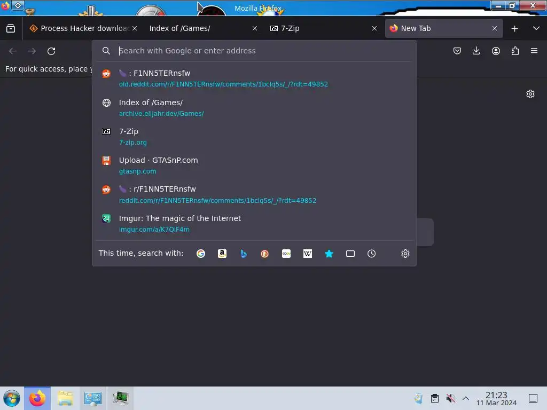Open archive.elijahr.dev Index of /Games/ suggestion
The width and height of the screenshot is (547, 410).
[x=254, y=108]
